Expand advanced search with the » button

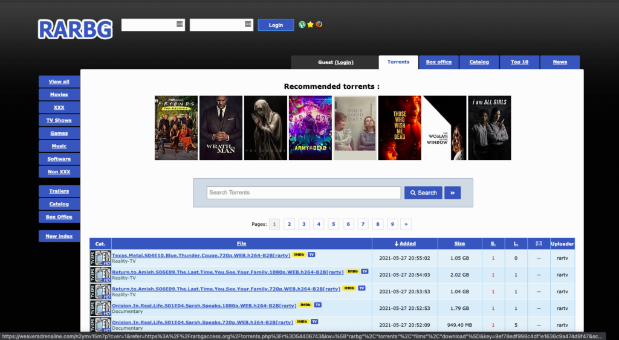pos(452,193)
